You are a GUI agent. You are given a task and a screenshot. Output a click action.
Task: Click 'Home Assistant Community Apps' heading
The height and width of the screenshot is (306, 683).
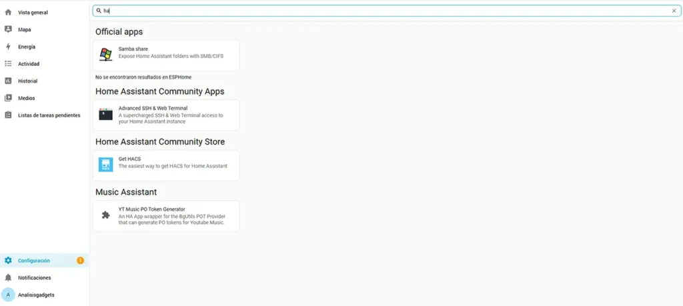(160, 91)
